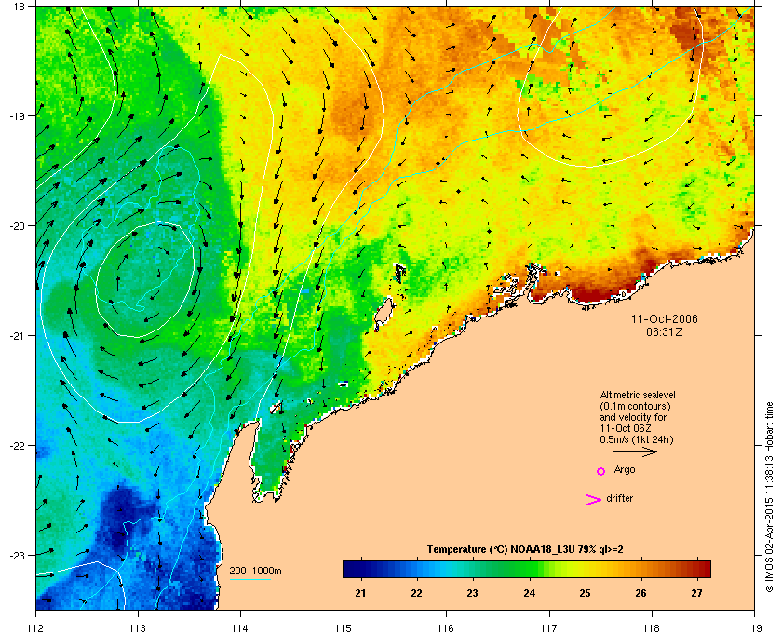Click the green 24 degree region of colorbar
This screenshot has height=633, width=782.
[529, 569]
